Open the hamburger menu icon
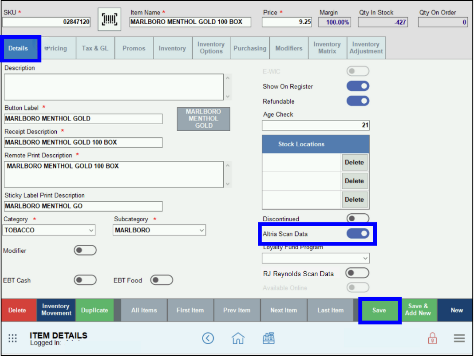The width and height of the screenshot is (474, 357). (459, 338)
